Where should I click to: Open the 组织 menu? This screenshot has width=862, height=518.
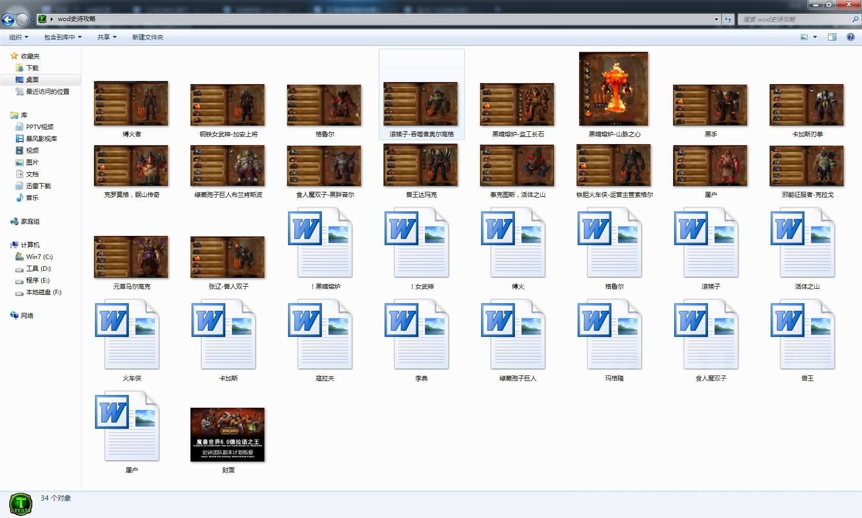pos(18,37)
